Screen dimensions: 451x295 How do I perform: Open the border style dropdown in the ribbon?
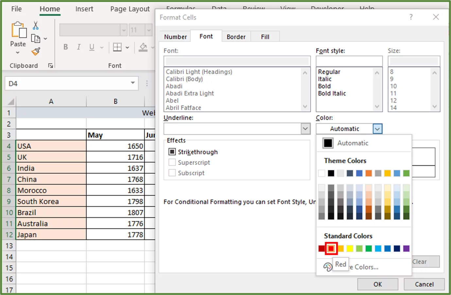(x=127, y=47)
